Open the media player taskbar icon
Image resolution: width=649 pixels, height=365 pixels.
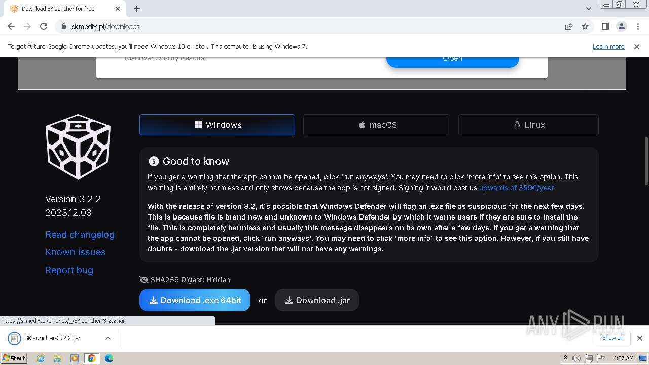pyautogui.click(x=75, y=358)
